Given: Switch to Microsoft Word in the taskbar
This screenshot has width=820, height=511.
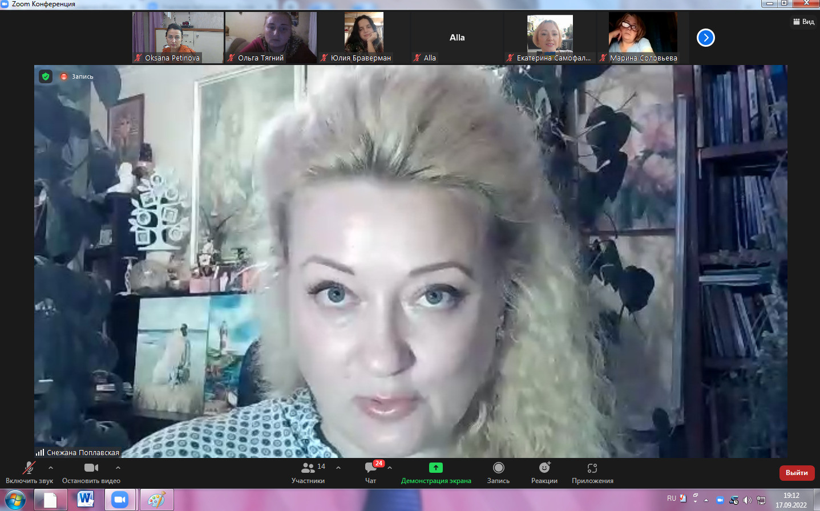Looking at the screenshot, I should (86, 500).
